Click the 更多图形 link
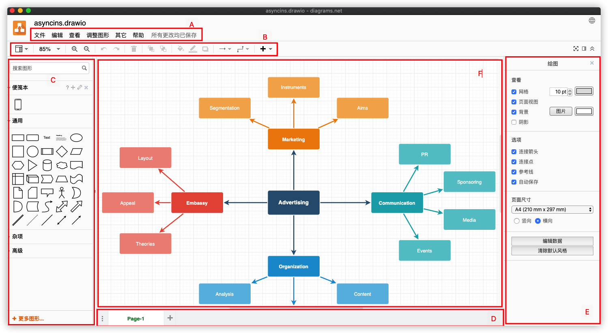The image size is (608, 333). tap(28, 319)
